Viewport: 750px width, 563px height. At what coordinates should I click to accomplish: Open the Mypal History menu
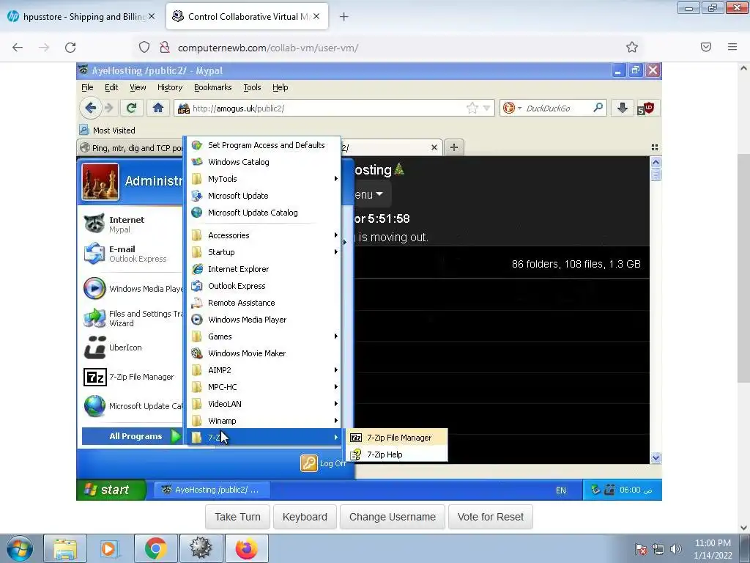point(170,87)
